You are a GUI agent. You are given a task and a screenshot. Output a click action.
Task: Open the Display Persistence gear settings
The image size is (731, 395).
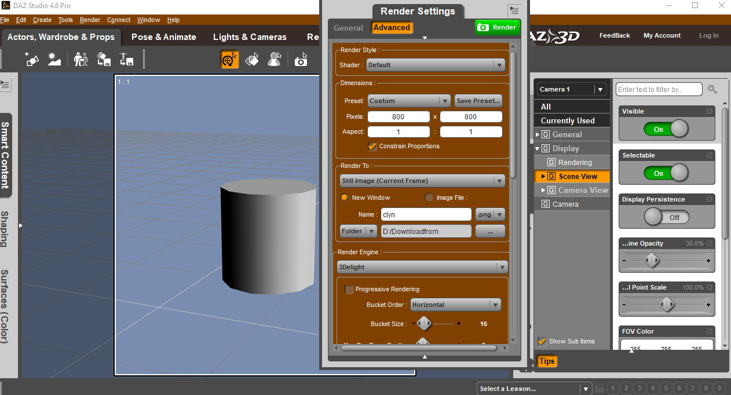click(710, 199)
